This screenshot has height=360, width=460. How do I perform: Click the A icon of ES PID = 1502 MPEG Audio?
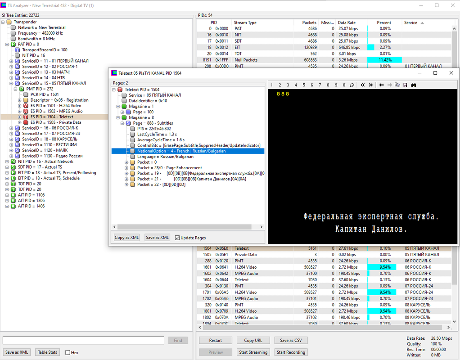pyautogui.click(x=26, y=111)
